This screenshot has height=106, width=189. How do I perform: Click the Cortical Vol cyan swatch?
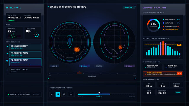pyautogui.click(x=164, y=19)
